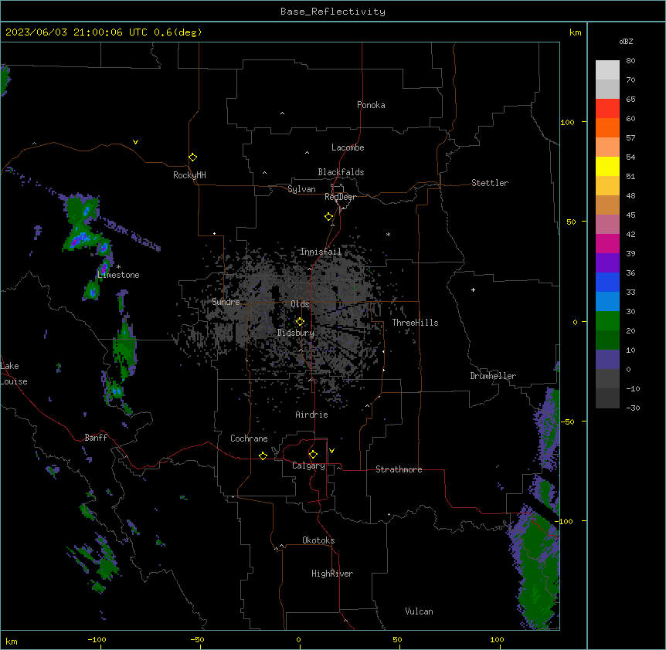Click the white asterisk marker beside Limestone

click(118, 267)
